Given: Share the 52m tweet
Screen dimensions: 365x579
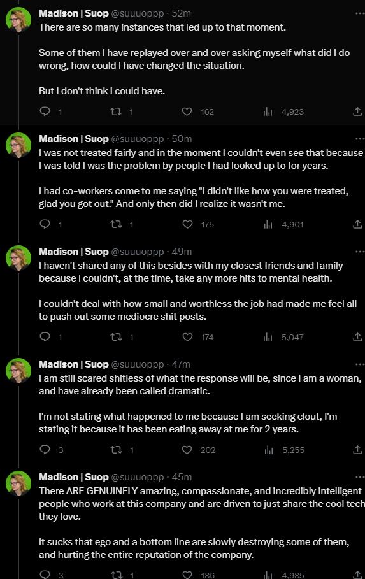Looking at the screenshot, I should click(357, 111).
